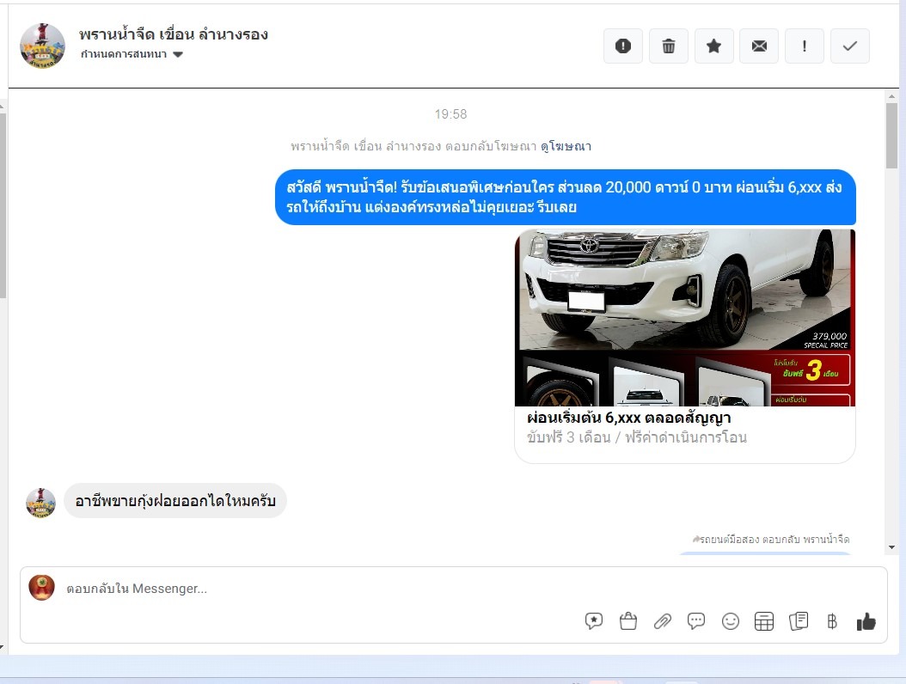The width and height of the screenshot is (906, 684).
Task: Click the ตอบกลับใน Messenger input field
Action: click(x=344, y=589)
